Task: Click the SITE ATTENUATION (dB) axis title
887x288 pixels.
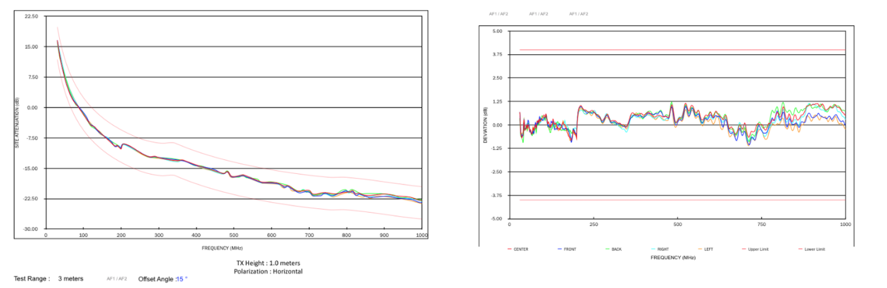Action: [x=17, y=123]
